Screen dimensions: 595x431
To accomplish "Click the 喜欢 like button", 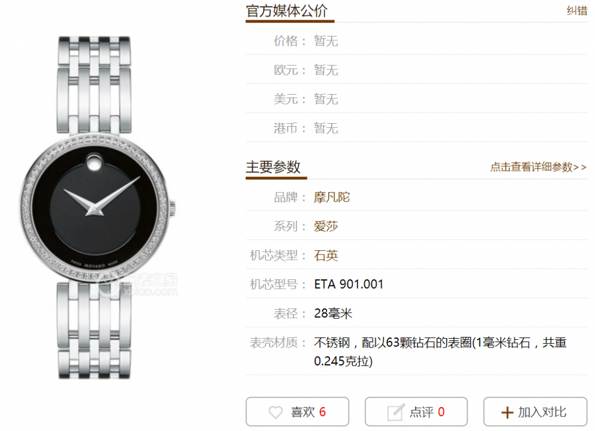I will tap(297, 412).
